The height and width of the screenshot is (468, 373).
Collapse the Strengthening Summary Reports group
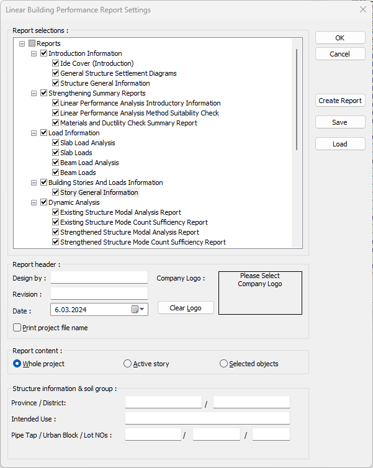[x=34, y=93]
